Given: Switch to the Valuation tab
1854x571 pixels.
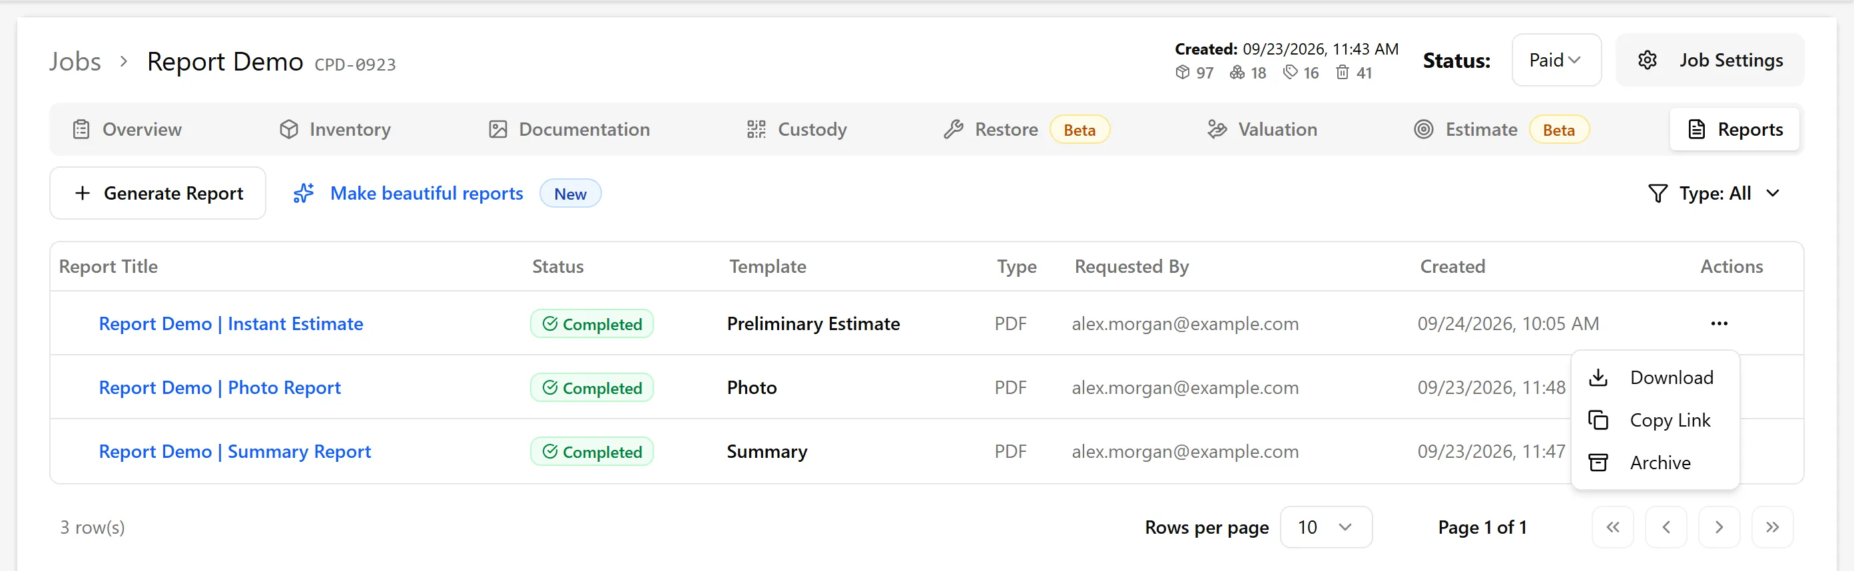Looking at the screenshot, I should click(x=1263, y=130).
